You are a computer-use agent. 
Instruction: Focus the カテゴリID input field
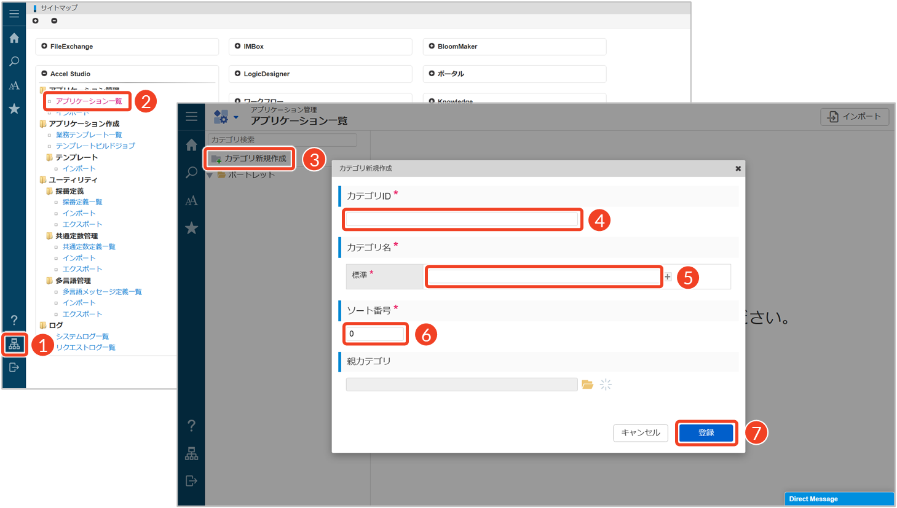click(x=462, y=219)
